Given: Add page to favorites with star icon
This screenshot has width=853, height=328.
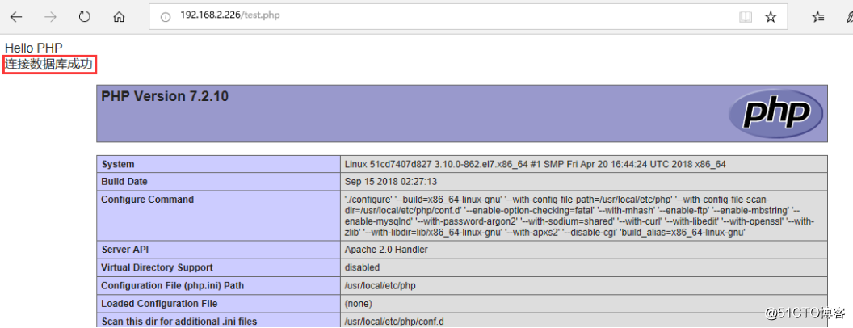Looking at the screenshot, I should [771, 17].
